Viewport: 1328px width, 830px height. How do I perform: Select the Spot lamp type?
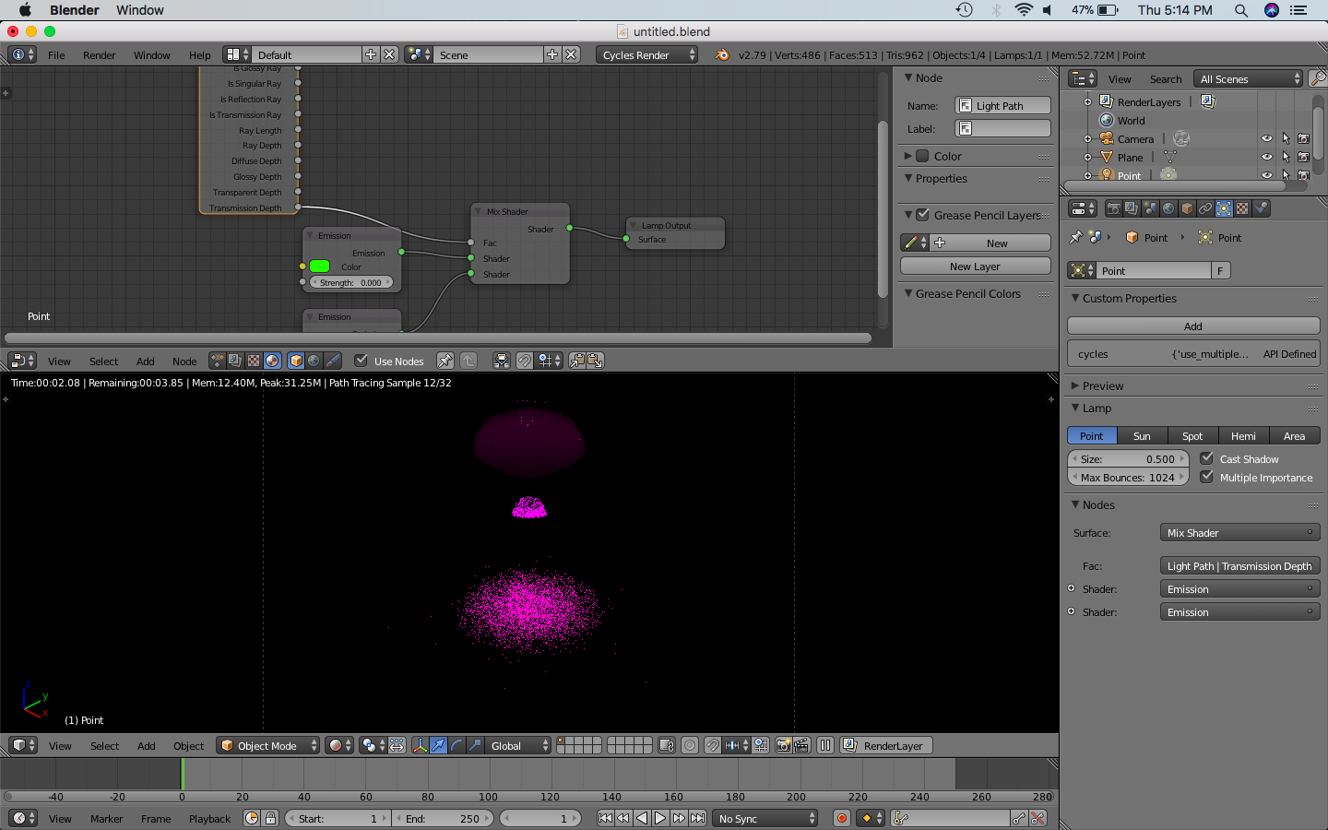(1192, 435)
